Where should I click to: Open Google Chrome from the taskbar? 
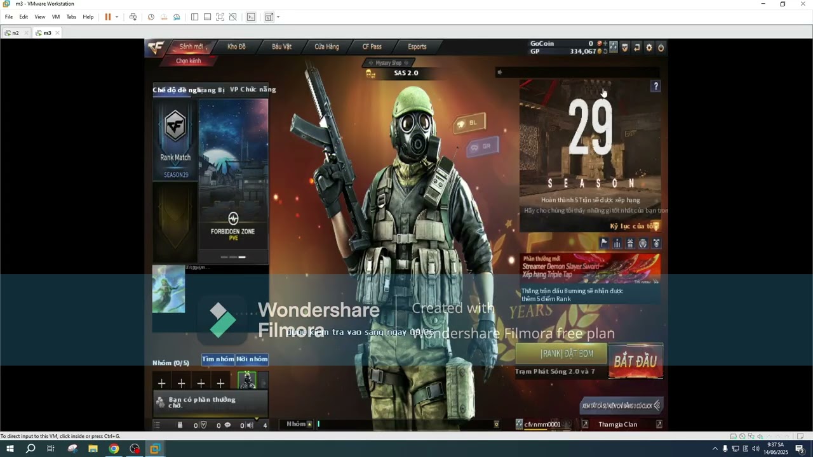pyautogui.click(x=114, y=449)
